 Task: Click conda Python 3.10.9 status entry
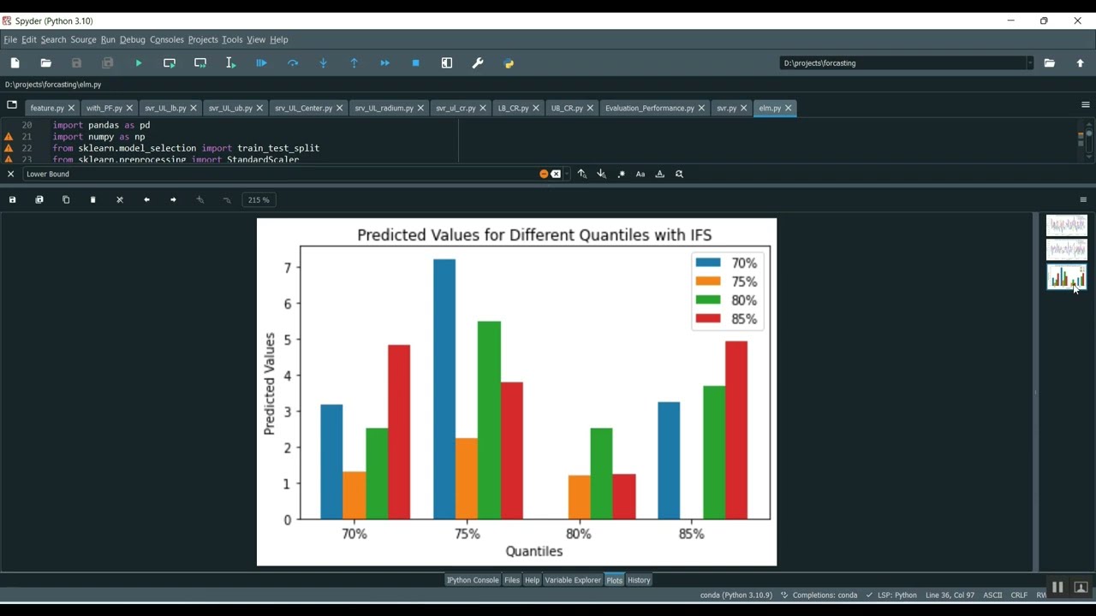pyautogui.click(x=736, y=595)
